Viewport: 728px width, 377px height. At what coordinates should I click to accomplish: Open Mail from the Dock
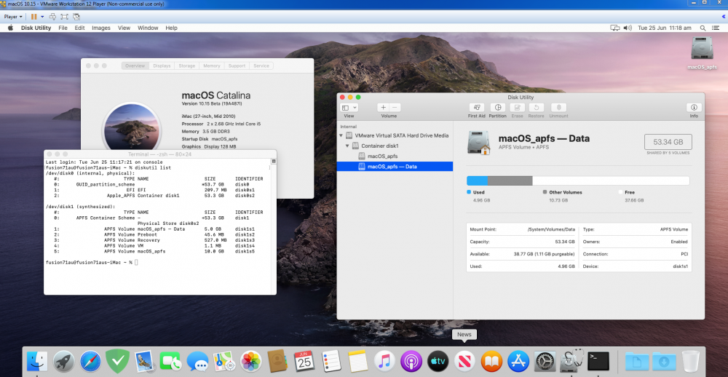click(144, 361)
